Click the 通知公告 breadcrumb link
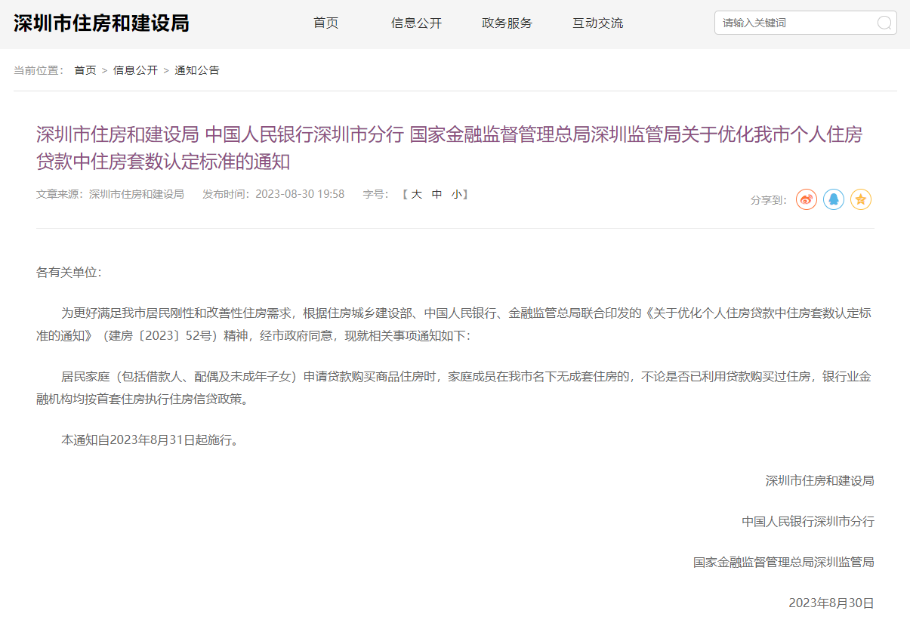This screenshot has width=910, height=626. coord(197,70)
